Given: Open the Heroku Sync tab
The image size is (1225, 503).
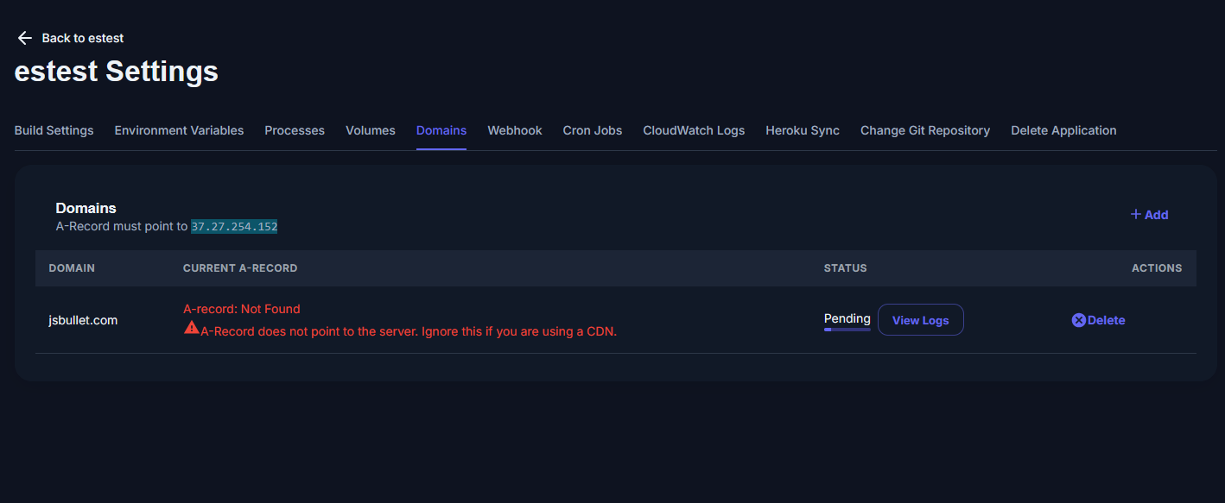Looking at the screenshot, I should click(802, 130).
